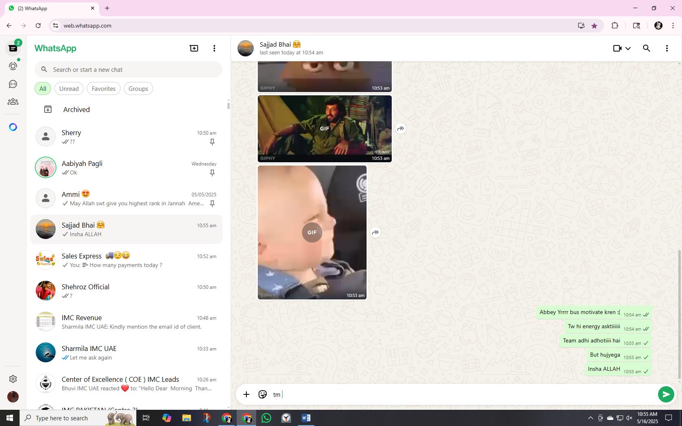
Task: Open Ammi chat
Action: click(126, 198)
